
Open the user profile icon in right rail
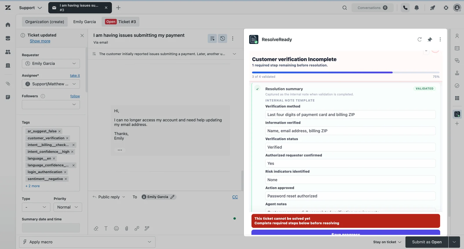tap(457, 36)
